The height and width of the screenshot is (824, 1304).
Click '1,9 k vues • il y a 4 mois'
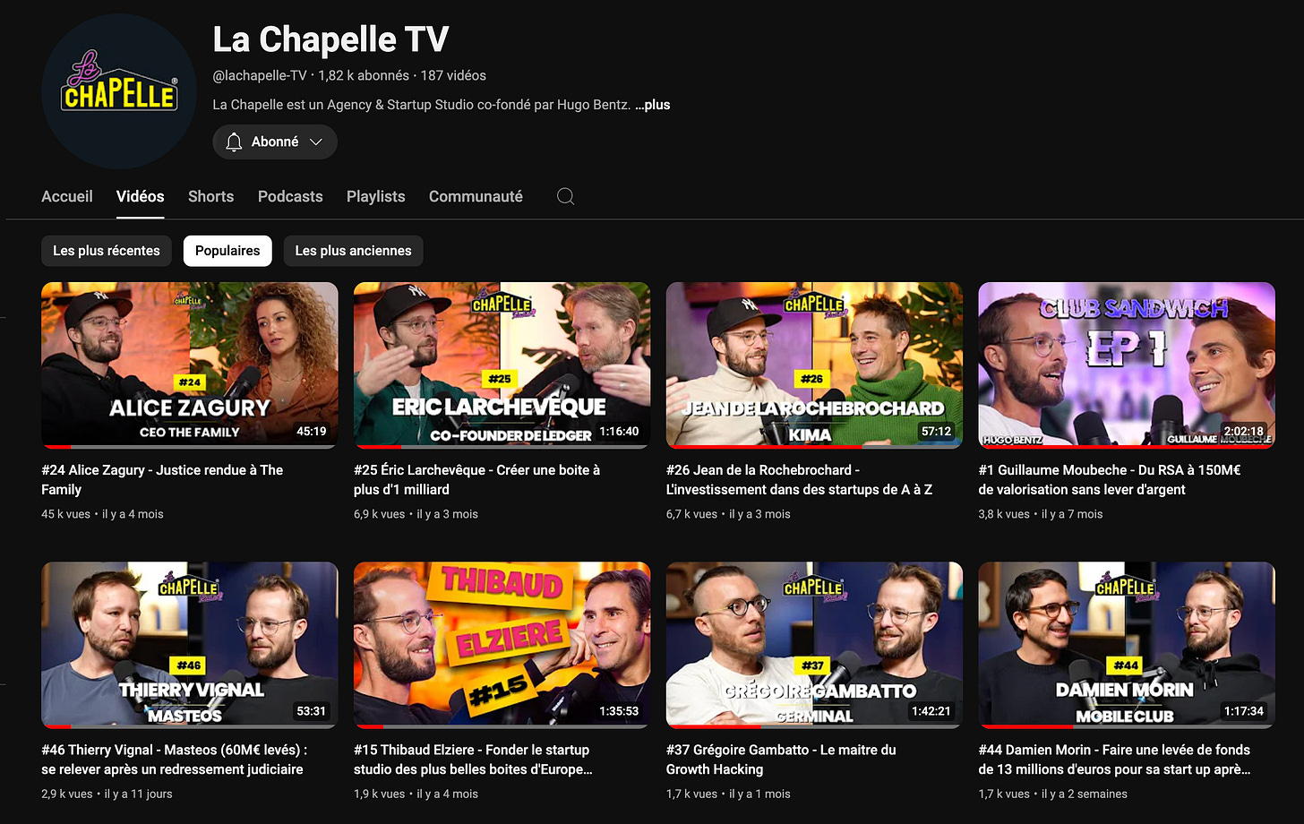[x=416, y=794]
